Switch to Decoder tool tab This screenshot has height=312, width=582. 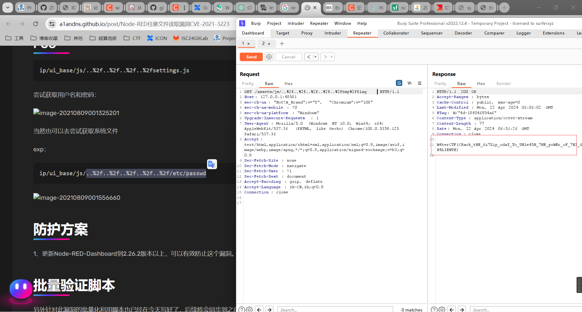click(x=463, y=33)
